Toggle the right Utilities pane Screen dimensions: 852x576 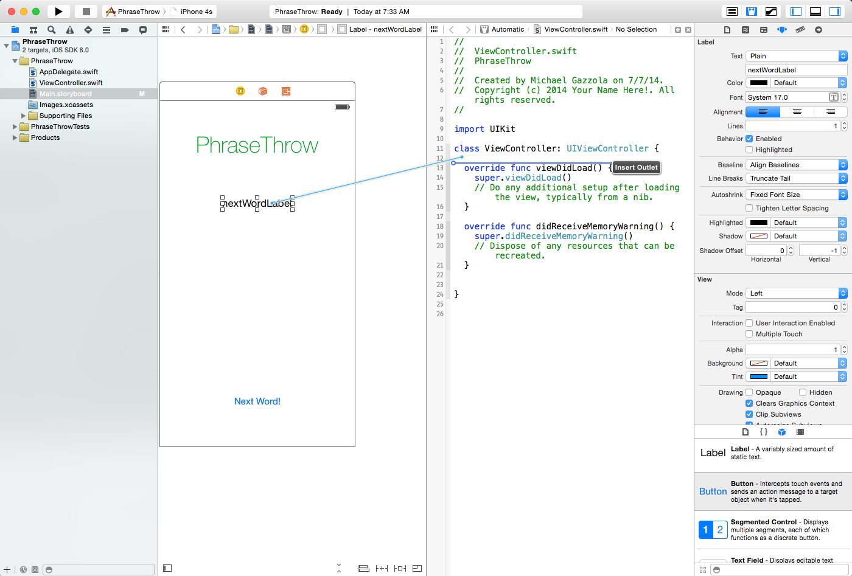point(835,12)
